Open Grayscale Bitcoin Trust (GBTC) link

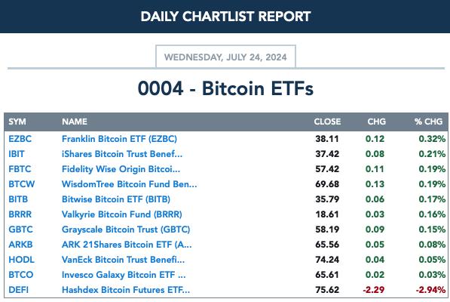click(x=126, y=230)
